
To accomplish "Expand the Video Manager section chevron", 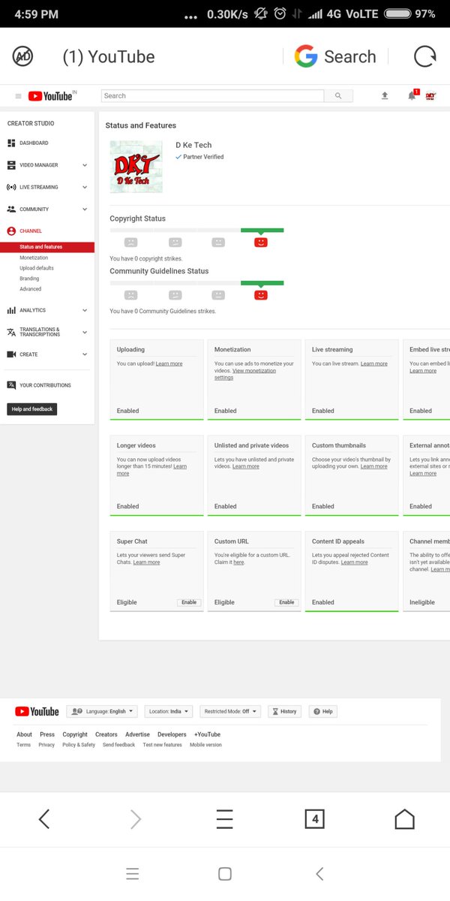I will (85, 165).
